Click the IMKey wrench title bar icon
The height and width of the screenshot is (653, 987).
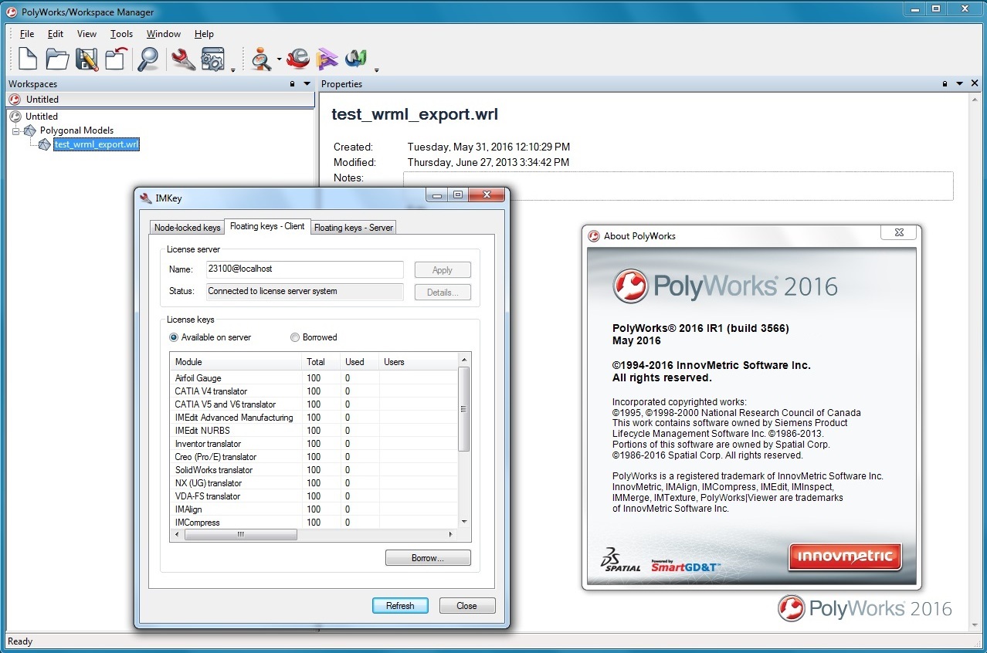pos(146,198)
